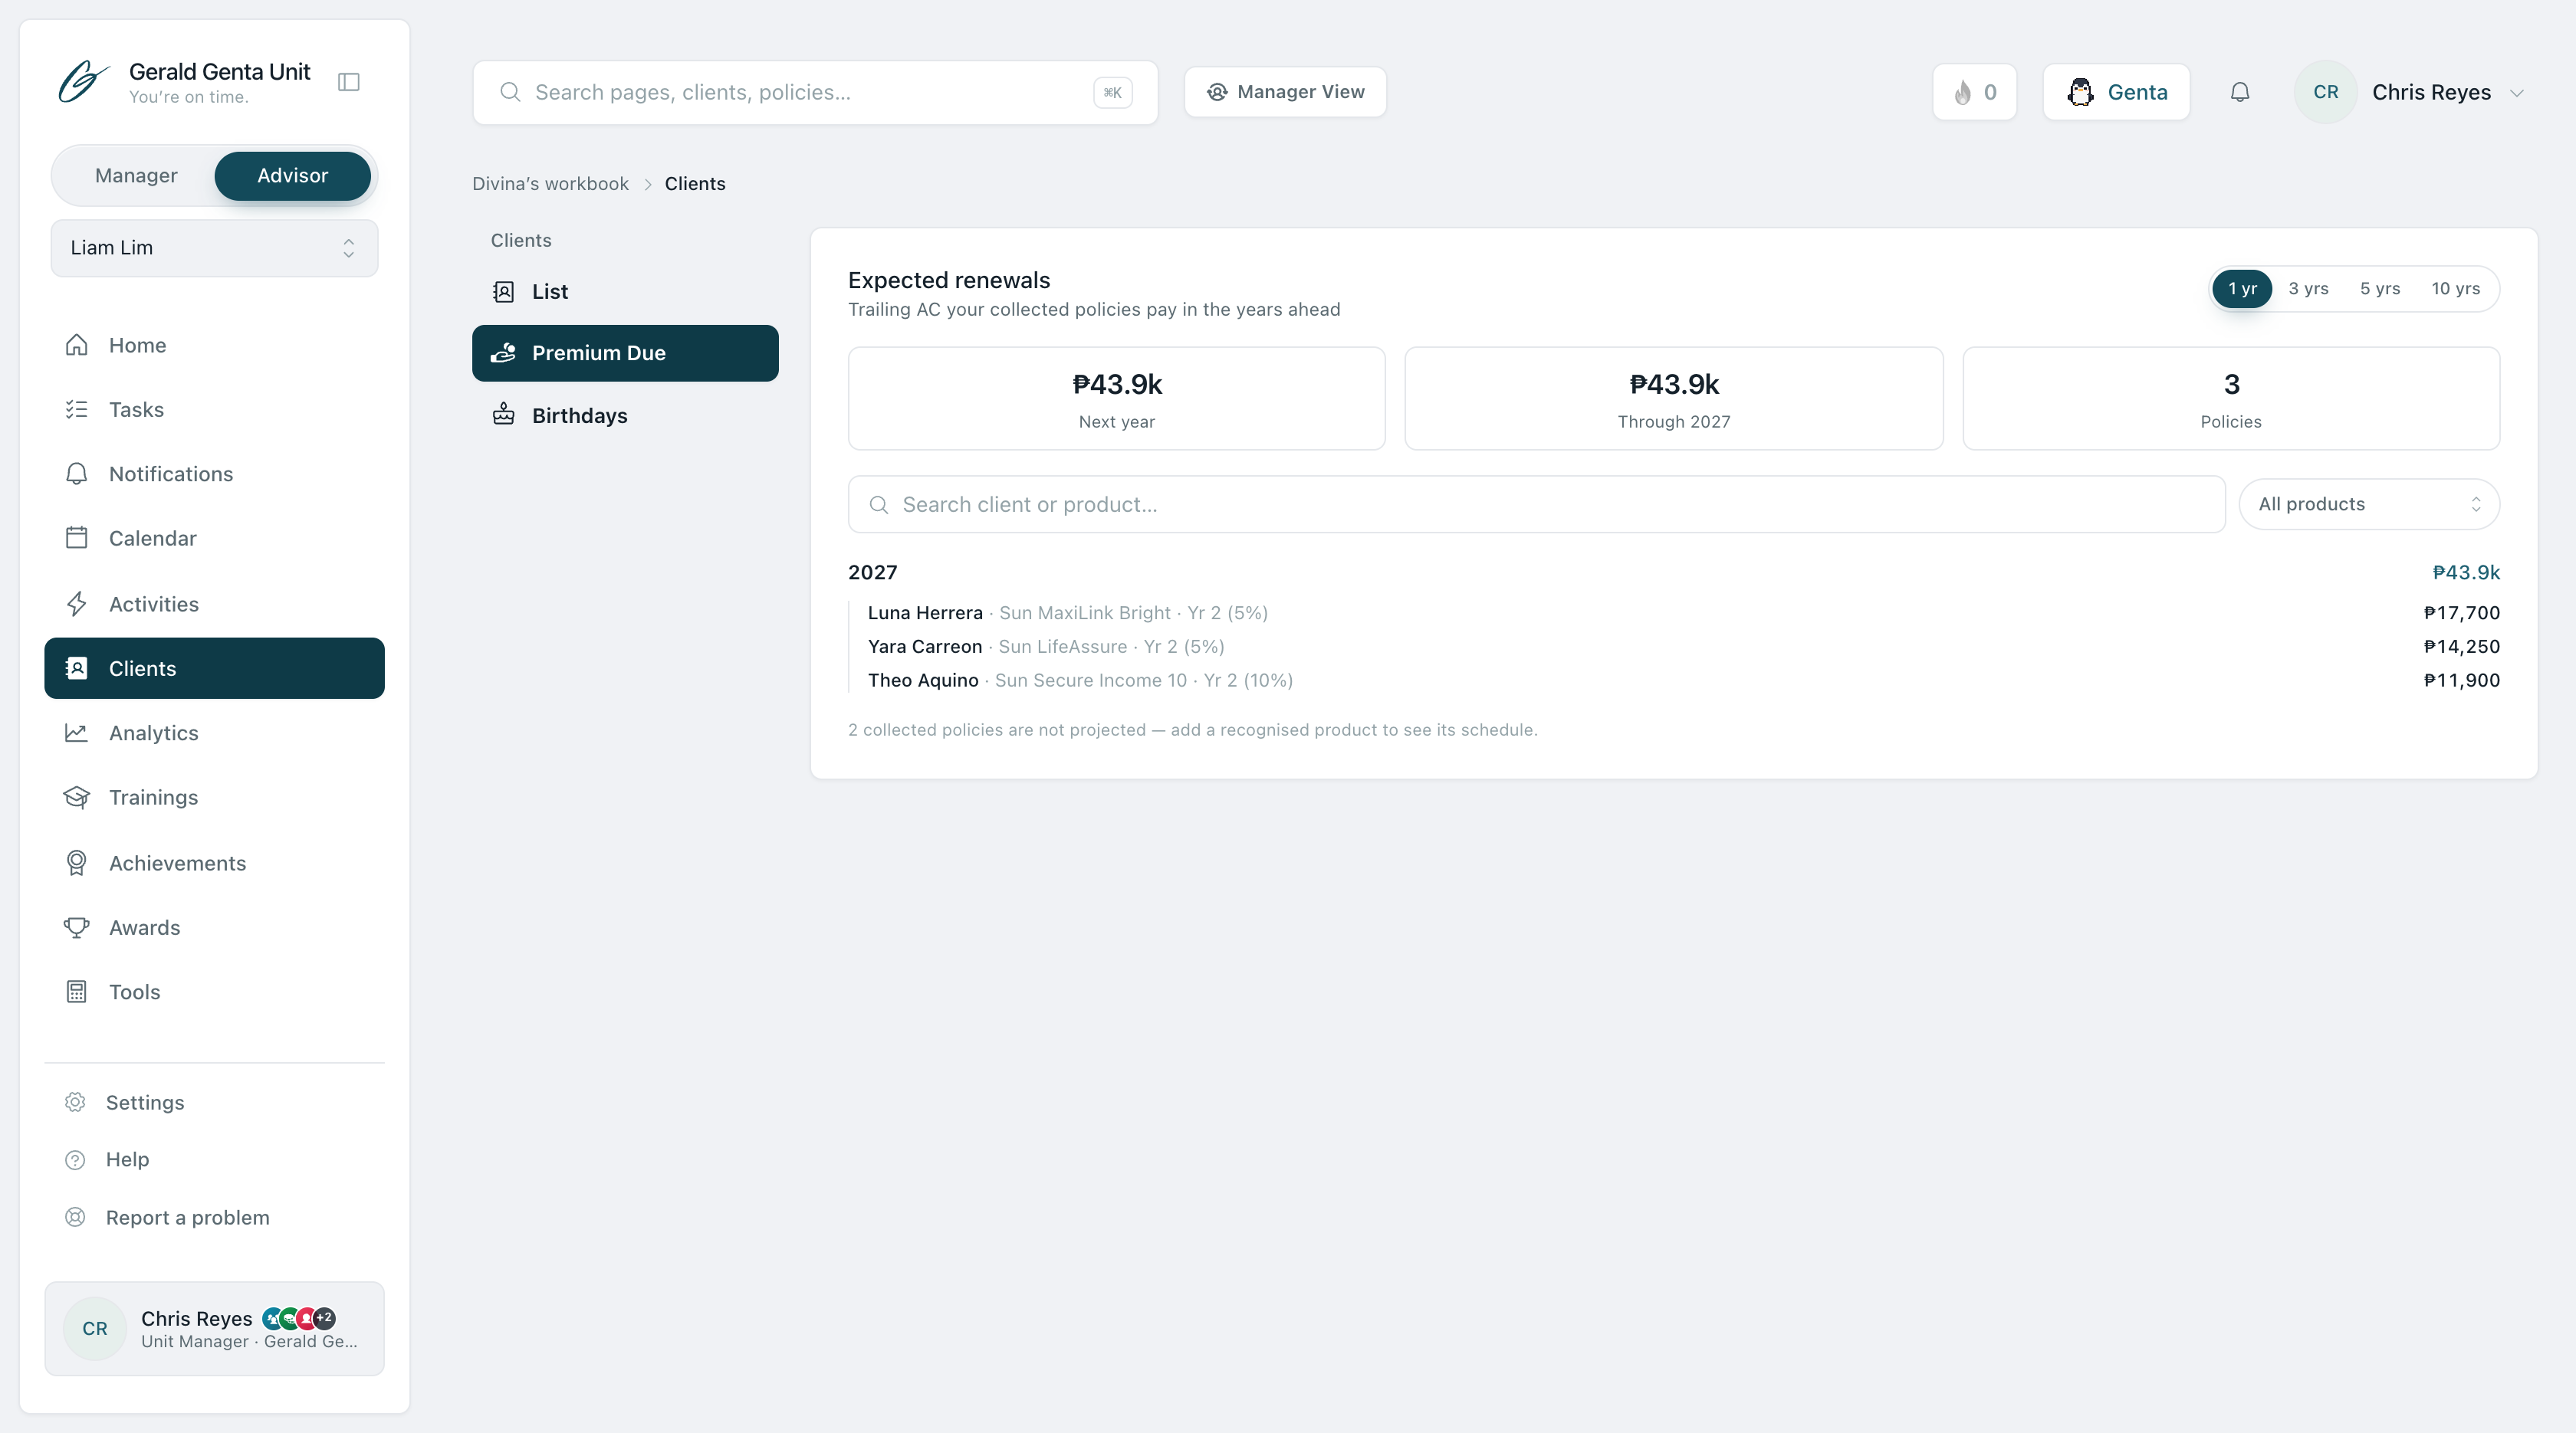Select the 3 yrs range
2576x1433 pixels.
[2308, 289]
